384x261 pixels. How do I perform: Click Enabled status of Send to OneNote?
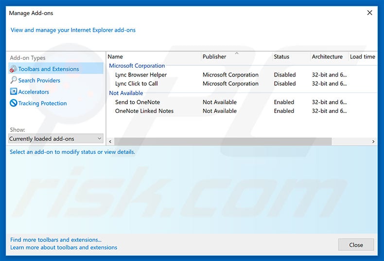point(284,102)
